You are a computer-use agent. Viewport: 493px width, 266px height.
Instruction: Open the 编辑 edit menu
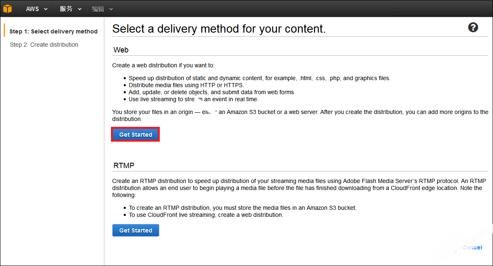98,9
